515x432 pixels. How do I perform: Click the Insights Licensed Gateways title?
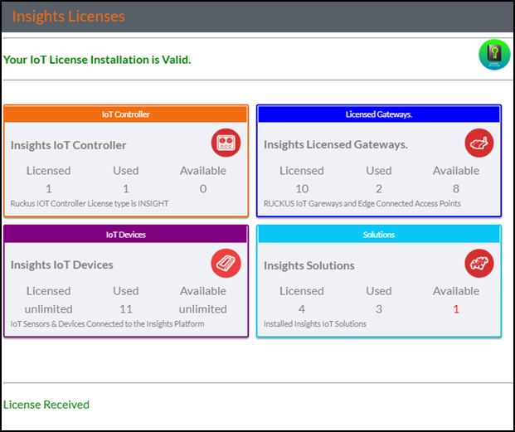tap(336, 144)
